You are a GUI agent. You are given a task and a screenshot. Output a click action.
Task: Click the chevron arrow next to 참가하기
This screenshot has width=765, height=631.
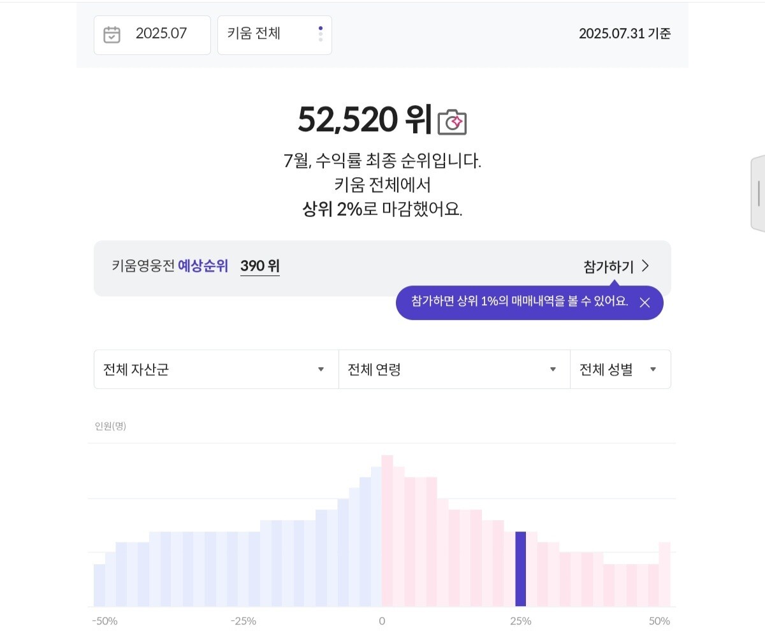(x=645, y=266)
